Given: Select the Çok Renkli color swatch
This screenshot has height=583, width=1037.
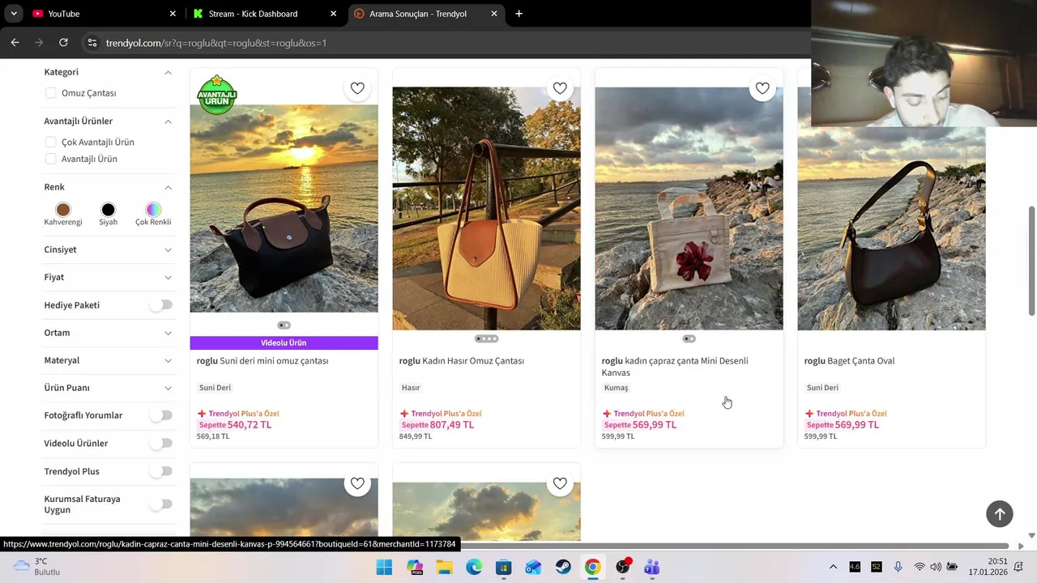Looking at the screenshot, I should (x=153, y=210).
